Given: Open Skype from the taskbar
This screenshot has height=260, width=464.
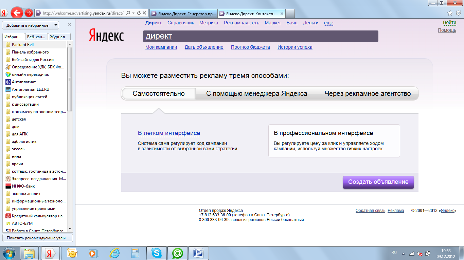Looking at the screenshot, I should point(157,253).
